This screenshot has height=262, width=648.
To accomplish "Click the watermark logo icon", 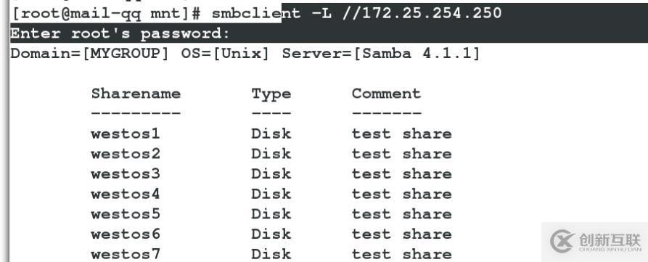I will pos(562,242).
